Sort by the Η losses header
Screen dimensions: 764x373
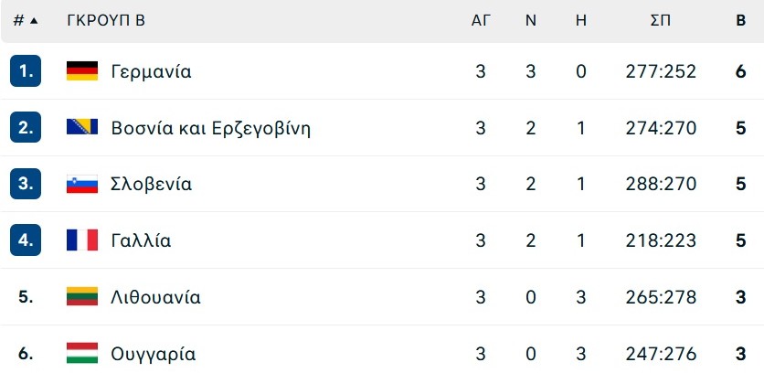[581, 20]
